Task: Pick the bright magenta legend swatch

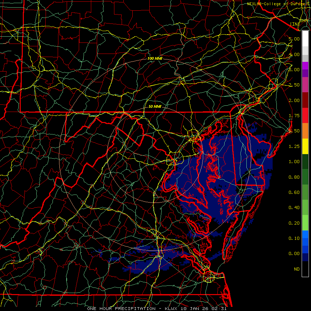Action: click(x=305, y=66)
